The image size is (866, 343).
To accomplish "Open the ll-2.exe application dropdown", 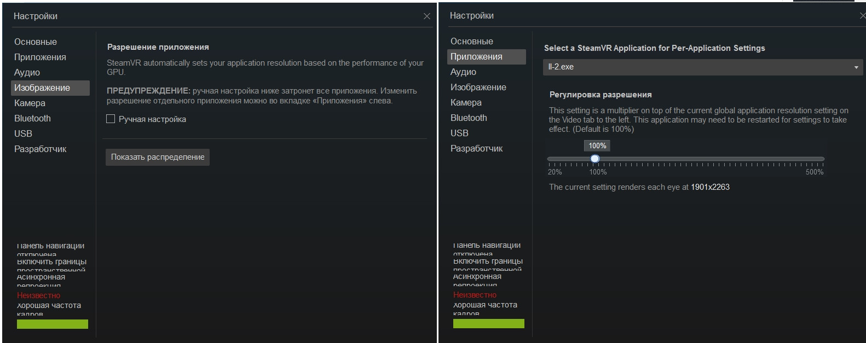I will (x=703, y=67).
